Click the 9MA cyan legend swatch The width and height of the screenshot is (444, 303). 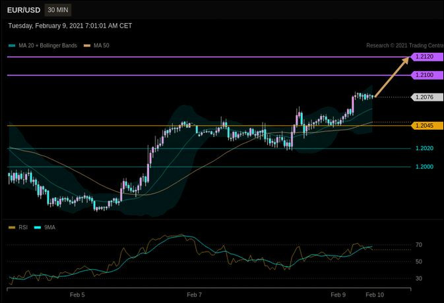tap(38, 227)
